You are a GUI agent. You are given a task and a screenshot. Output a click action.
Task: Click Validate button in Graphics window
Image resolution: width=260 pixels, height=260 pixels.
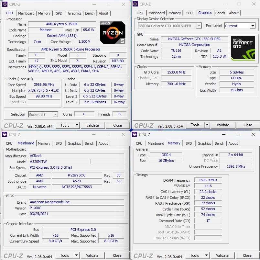(x=223, y=125)
